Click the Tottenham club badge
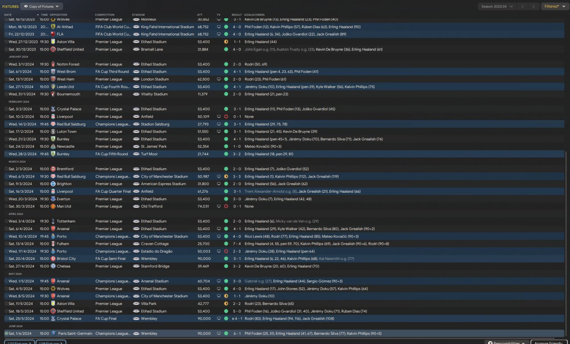 pyautogui.click(x=53, y=221)
